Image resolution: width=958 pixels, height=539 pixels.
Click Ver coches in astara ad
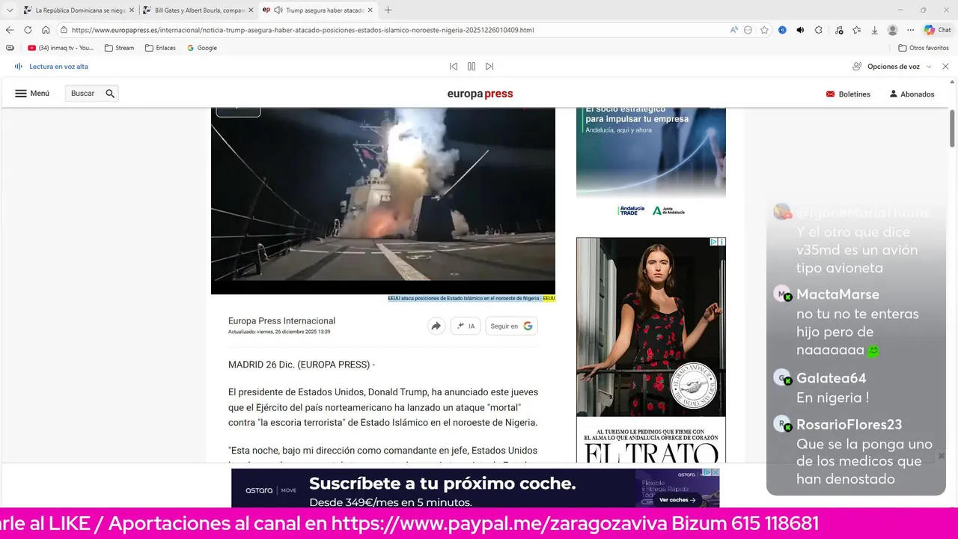point(677,499)
